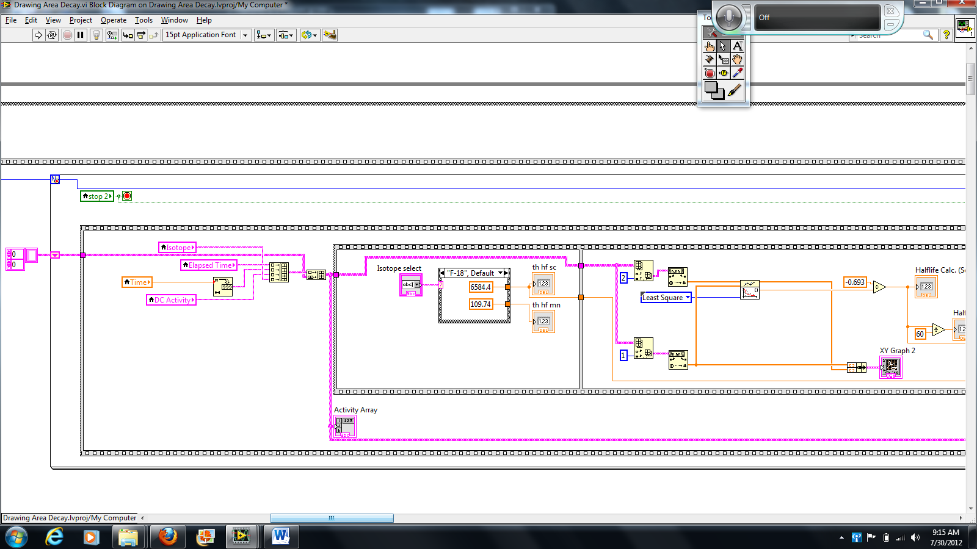The height and width of the screenshot is (549, 977).
Task: Open the File menu
Action: click(x=11, y=20)
